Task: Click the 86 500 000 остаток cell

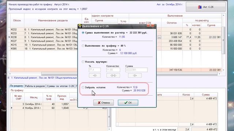Action: click(172, 45)
